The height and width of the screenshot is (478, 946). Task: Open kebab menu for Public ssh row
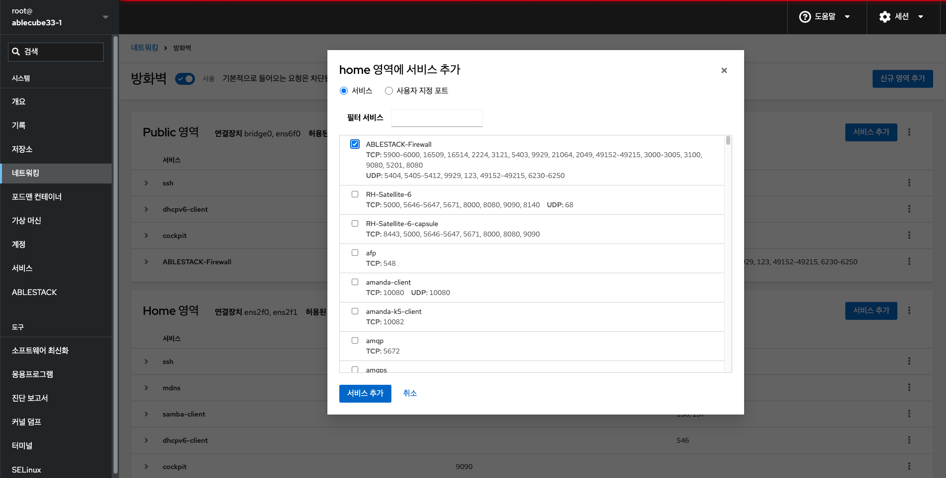pos(909,182)
